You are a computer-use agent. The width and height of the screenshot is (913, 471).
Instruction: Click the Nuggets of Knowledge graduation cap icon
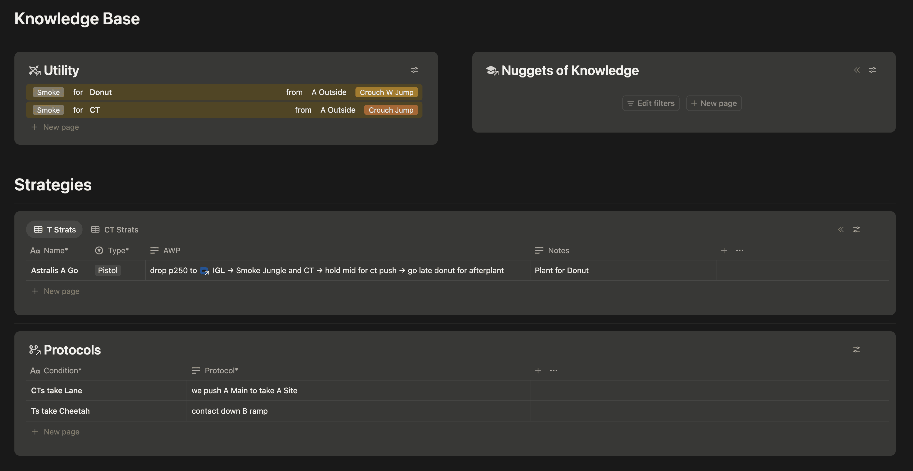click(x=492, y=71)
